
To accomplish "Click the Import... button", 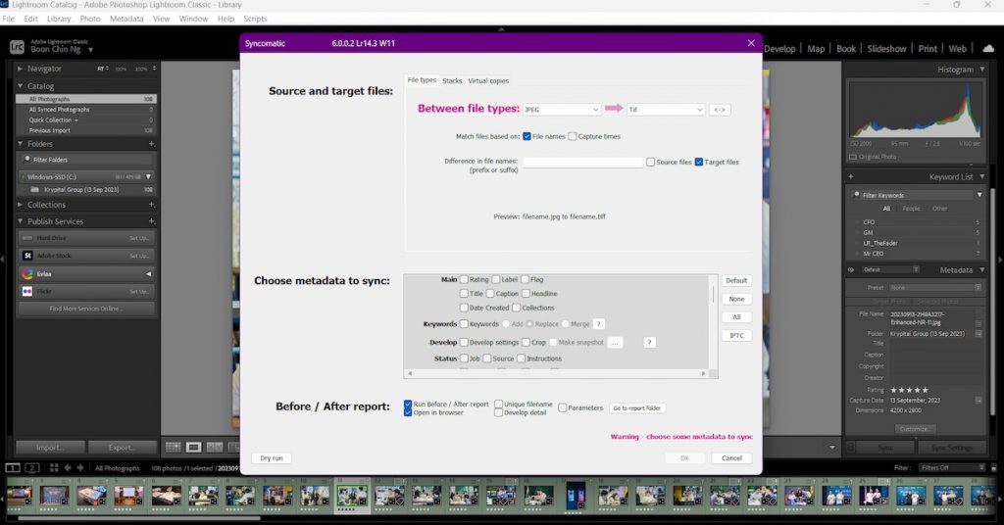I will coord(50,448).
